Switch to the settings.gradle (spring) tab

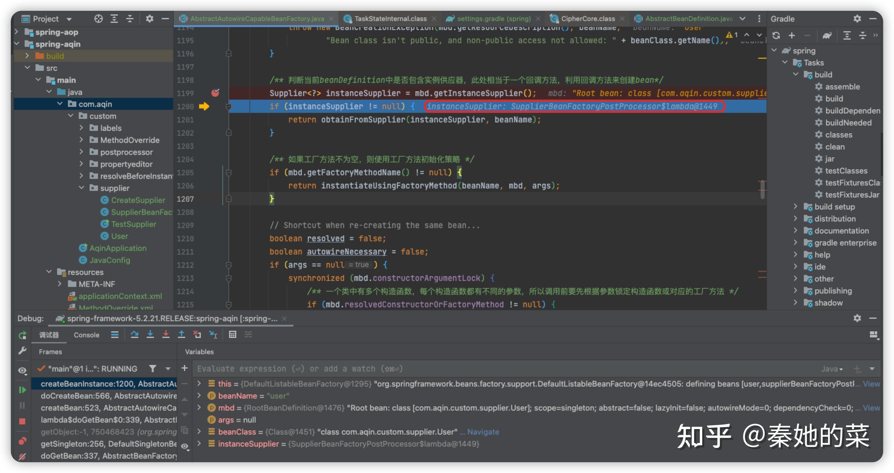coord(493,19)
